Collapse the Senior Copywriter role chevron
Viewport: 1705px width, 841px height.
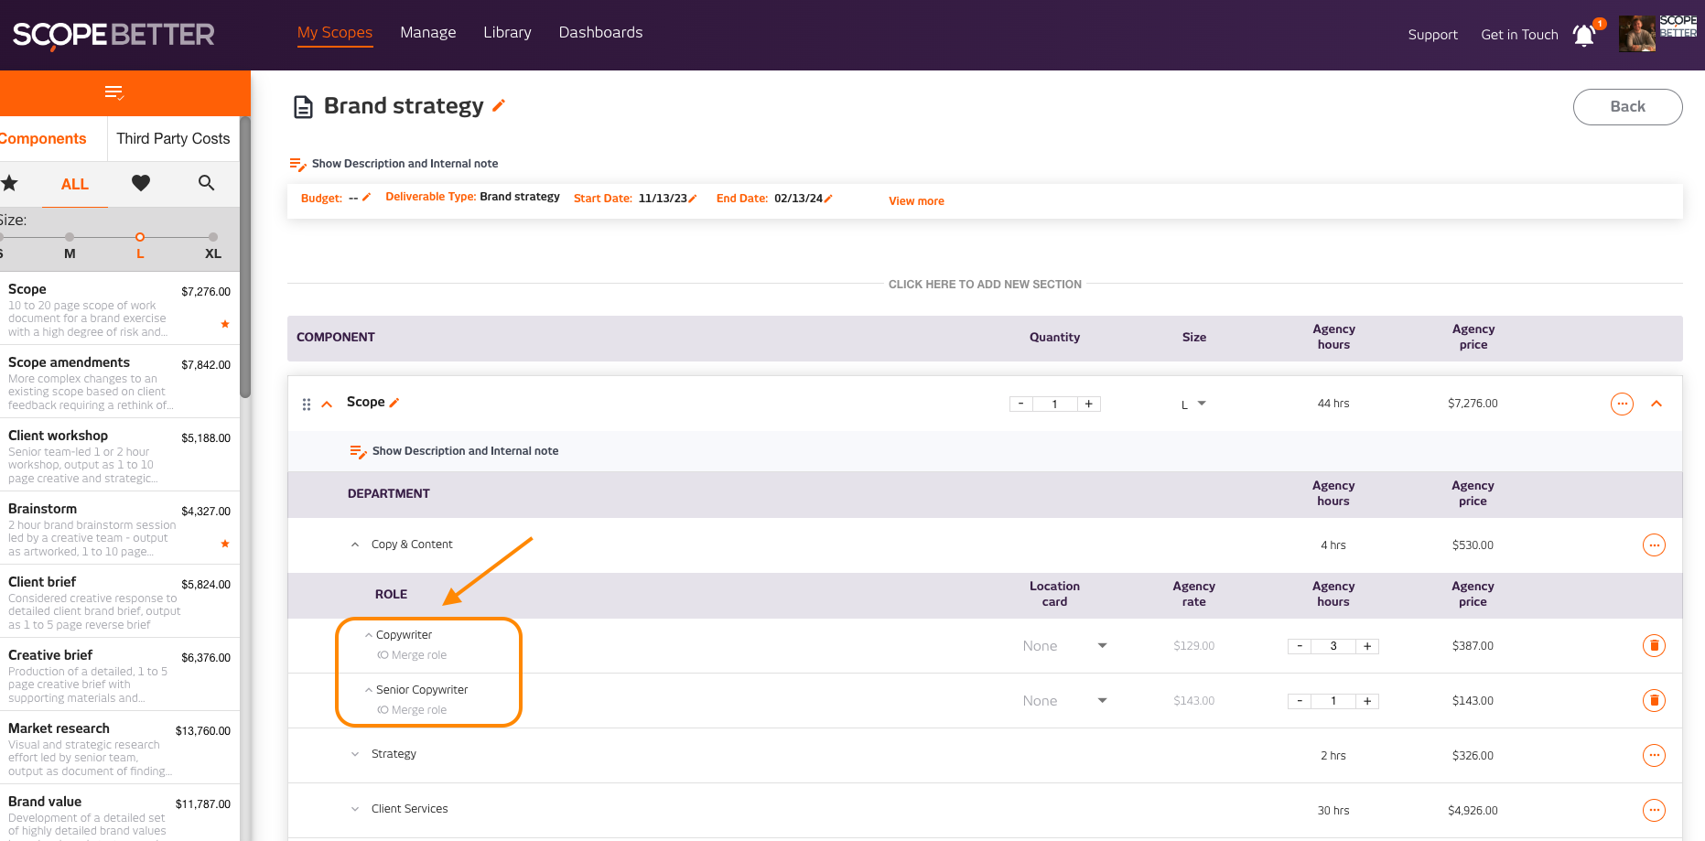tap(369, 690)
